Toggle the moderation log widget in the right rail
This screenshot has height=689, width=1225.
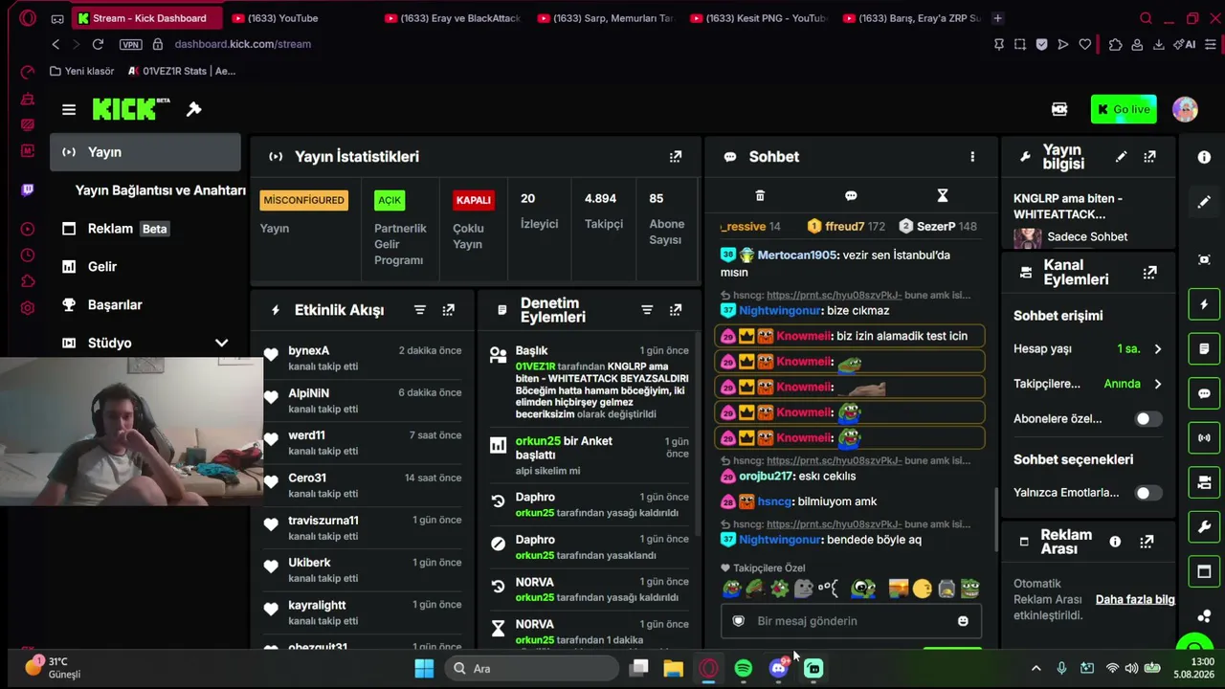coord(1204,348)
